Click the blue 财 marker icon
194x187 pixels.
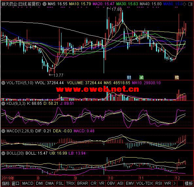(129, 78)
